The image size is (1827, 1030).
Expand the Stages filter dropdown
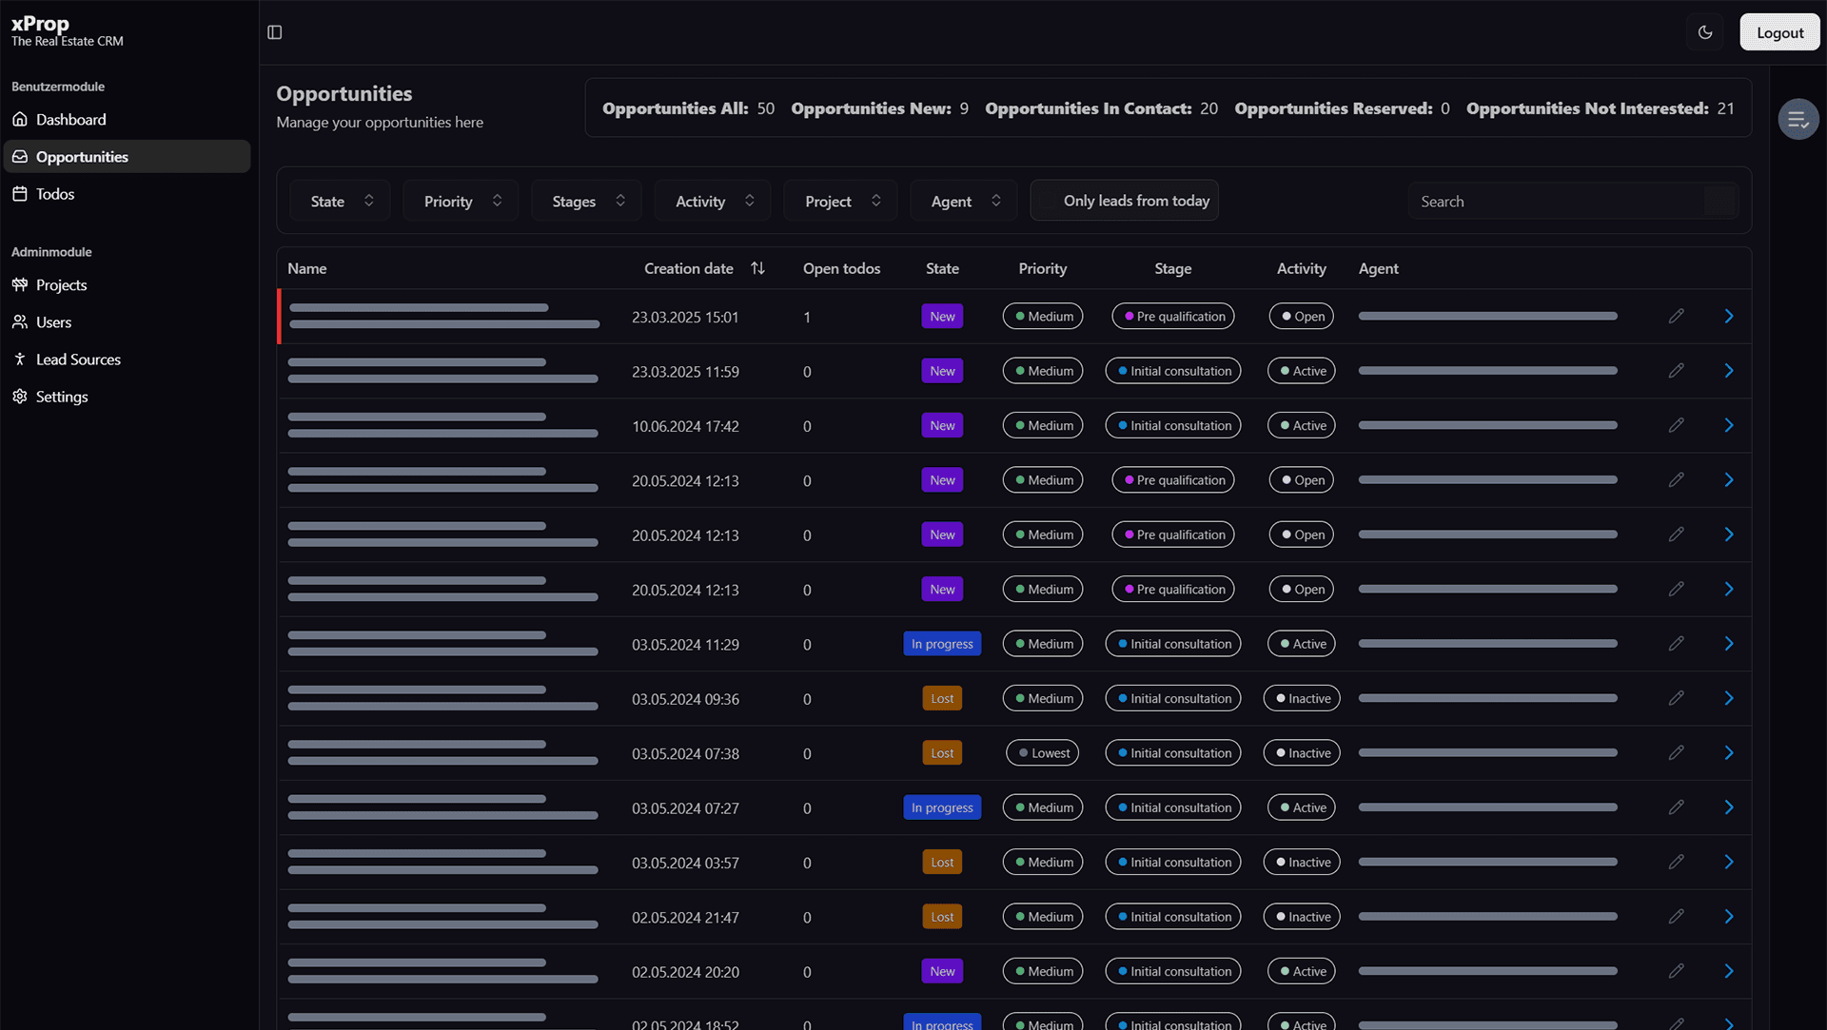tap(586, 202)
